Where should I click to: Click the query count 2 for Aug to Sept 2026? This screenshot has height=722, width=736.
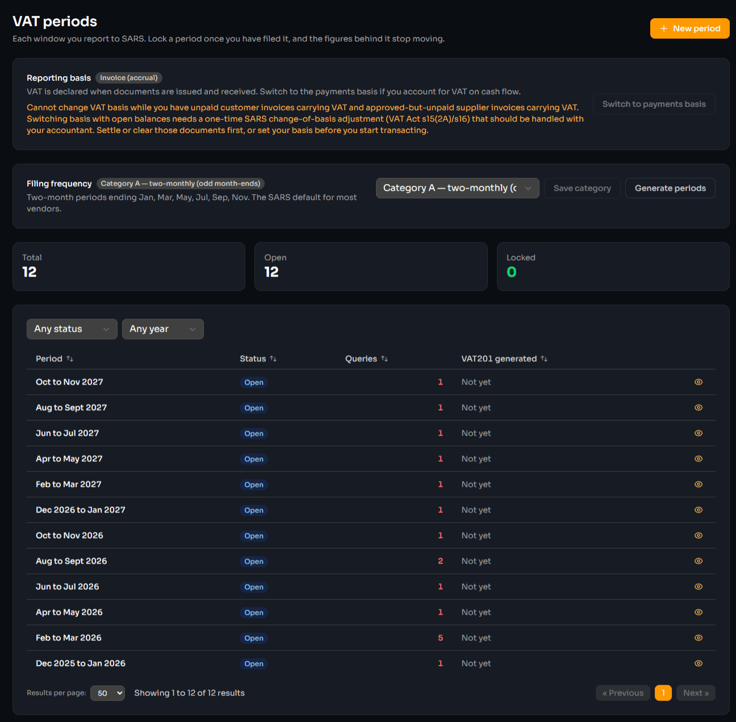pyautogui.click(x=440, y=561)
